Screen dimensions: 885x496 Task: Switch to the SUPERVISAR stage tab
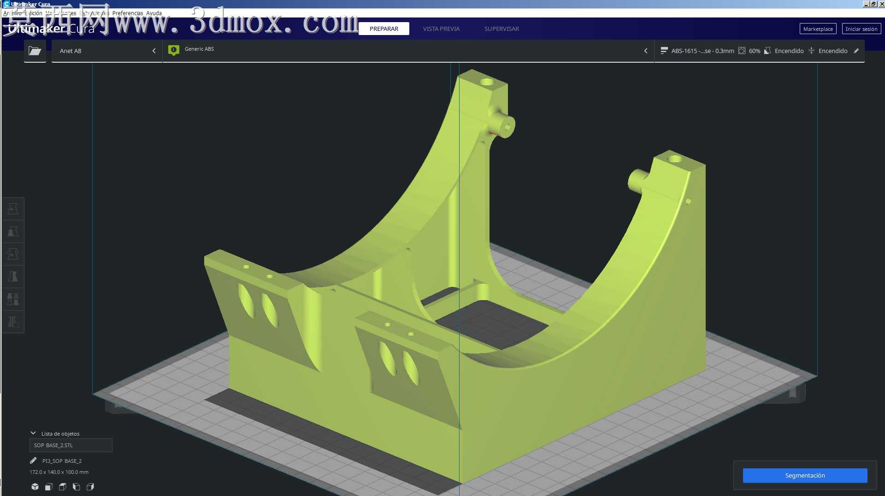point(501,29)
